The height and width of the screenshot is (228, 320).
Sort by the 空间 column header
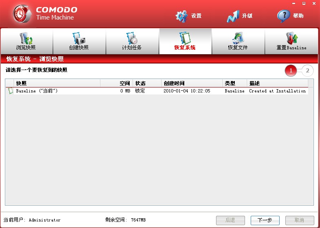pyautogui.click(x=116, y=83)
